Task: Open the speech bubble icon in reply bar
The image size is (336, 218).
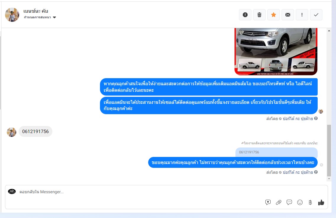Action: 289,202
